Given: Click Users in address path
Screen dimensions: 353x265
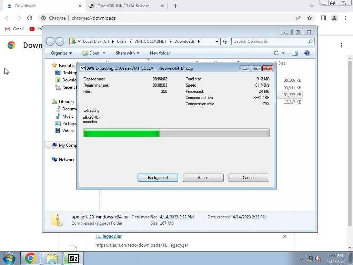Looking at the screenshot, I should coord(122,41).
